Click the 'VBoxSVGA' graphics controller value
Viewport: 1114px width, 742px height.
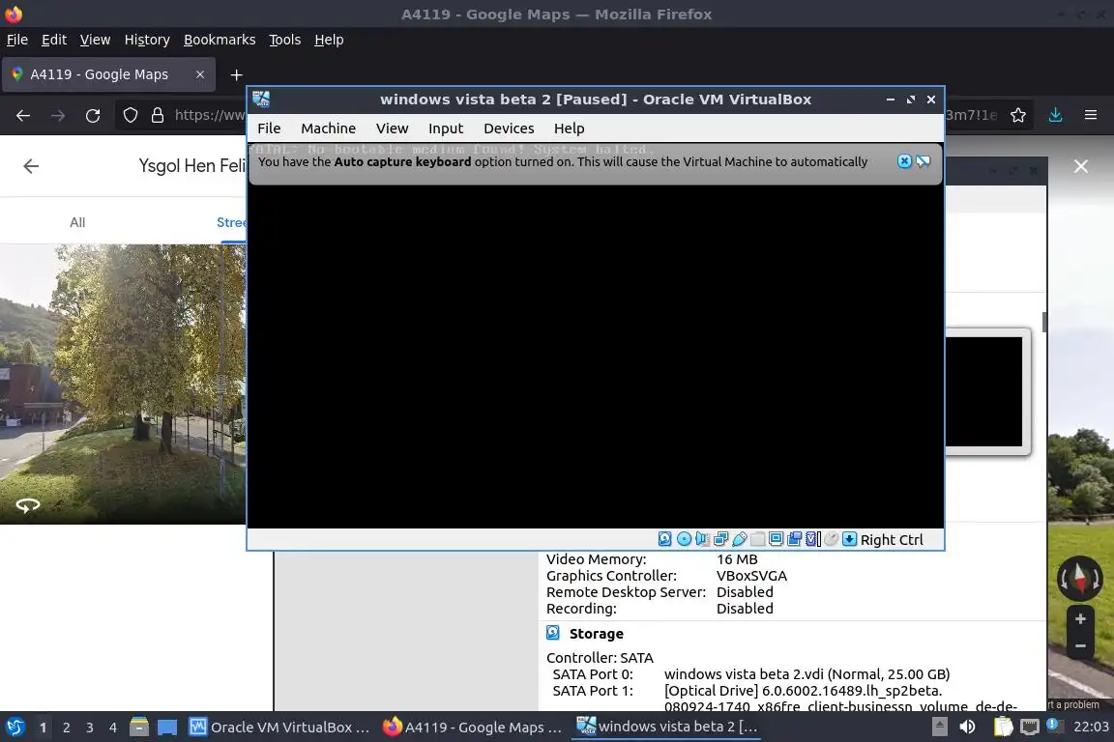pos(751,576)
